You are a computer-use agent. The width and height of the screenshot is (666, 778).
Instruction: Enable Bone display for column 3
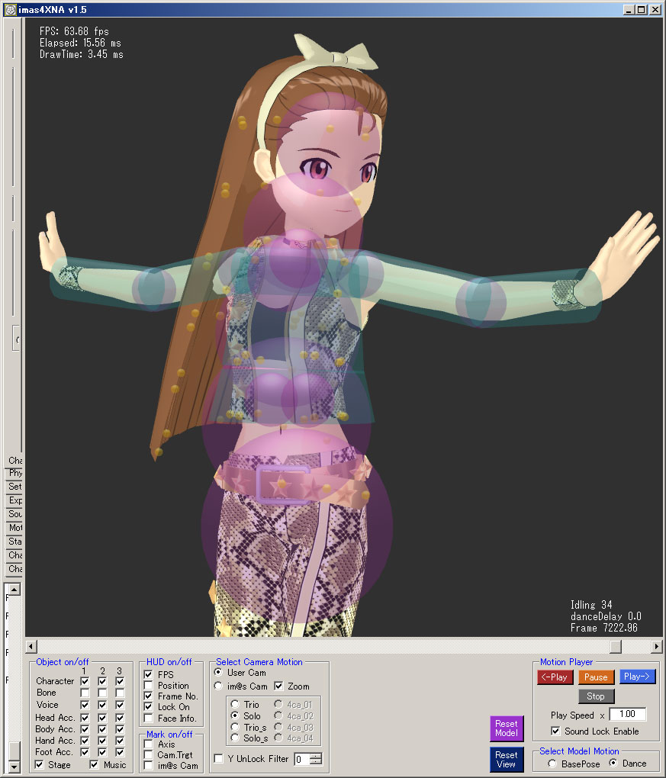tap(120, 693)
